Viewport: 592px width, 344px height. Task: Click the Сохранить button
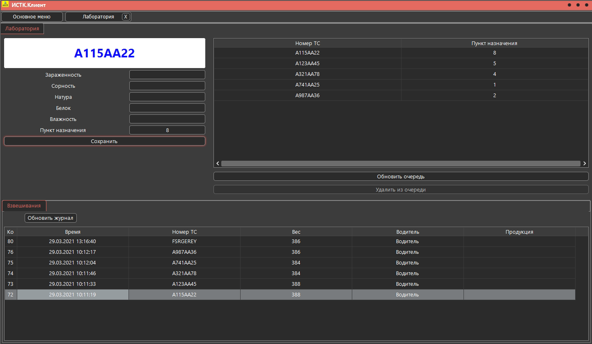[104, 141]
